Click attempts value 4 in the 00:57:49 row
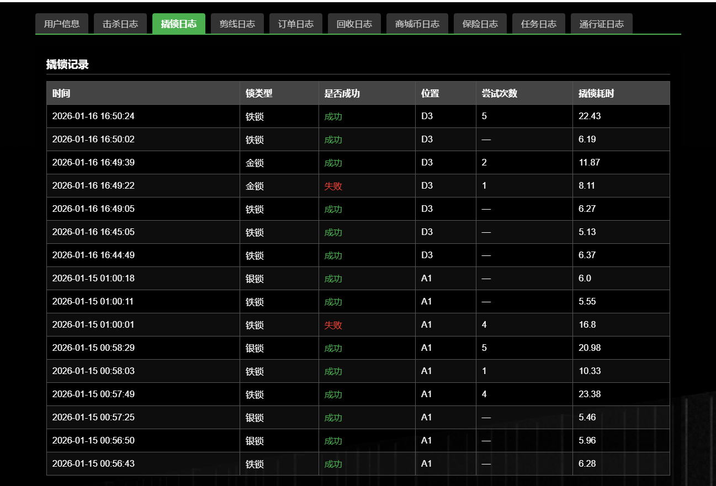The height and width of the screenshot is (486, 716). [x=484, y=394]
